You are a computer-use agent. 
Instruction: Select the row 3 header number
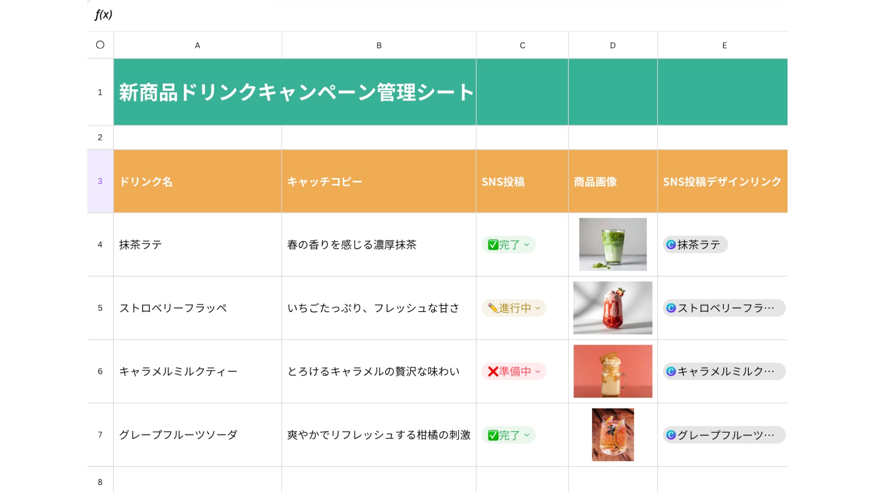pyautogui.click(x=100, y=181)
